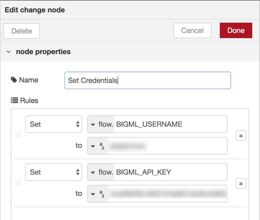Screen dimensions: 260x220
Task: Grab the drag handle of first rule
Action: coord(18,135)
